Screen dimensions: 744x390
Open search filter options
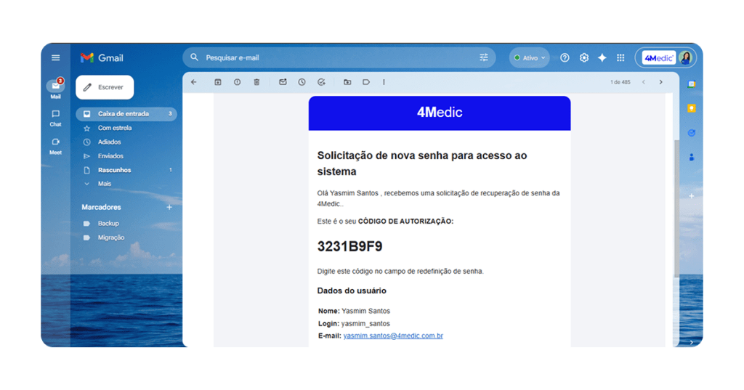click(x=484, y=57)
